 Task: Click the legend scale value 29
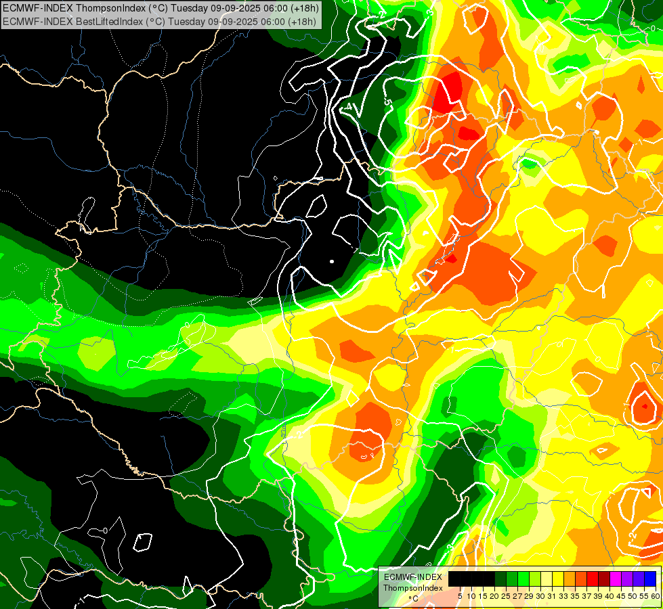[x=529, y=596]
